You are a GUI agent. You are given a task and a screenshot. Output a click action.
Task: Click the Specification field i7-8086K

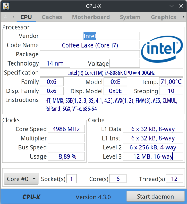[x=112, y=73]
